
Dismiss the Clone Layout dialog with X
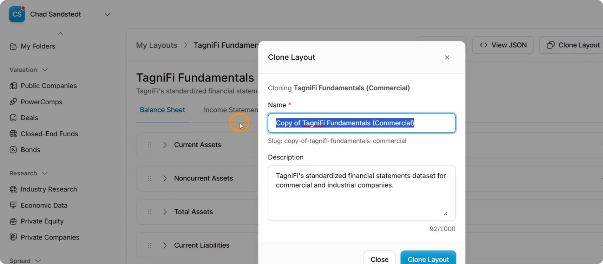(447, 57)
